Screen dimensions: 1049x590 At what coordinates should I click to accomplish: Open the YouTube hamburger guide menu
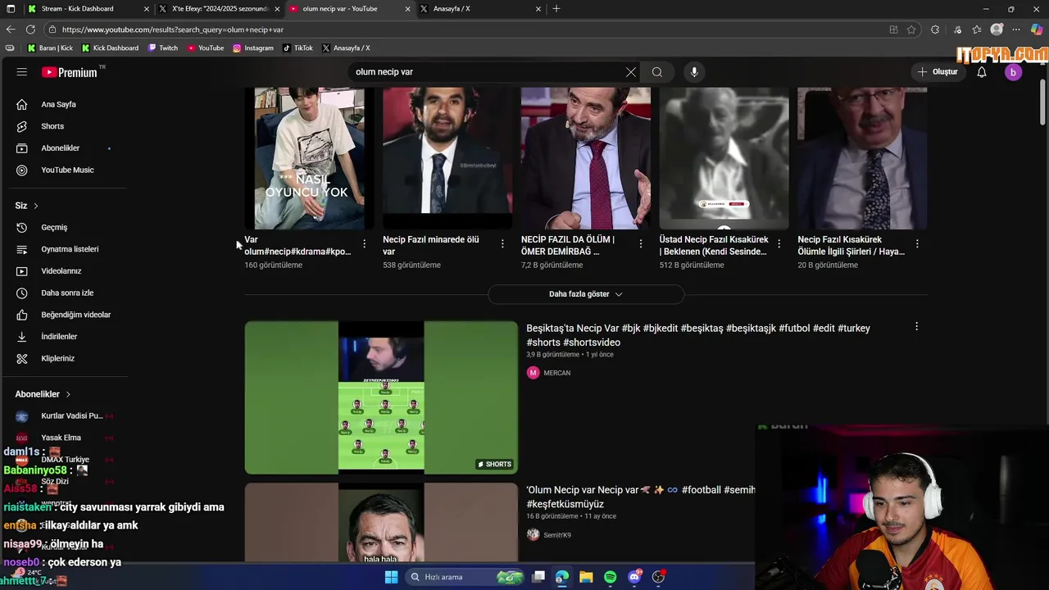(22, 72)
